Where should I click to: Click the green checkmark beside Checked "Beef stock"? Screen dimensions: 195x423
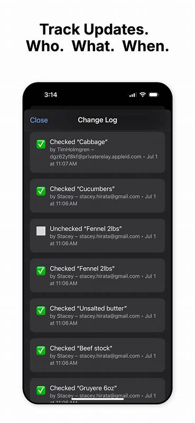(x=41, y=351)
